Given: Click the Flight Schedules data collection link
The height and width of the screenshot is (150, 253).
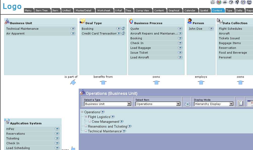Looking at the screenshot, I should [230, 29].
